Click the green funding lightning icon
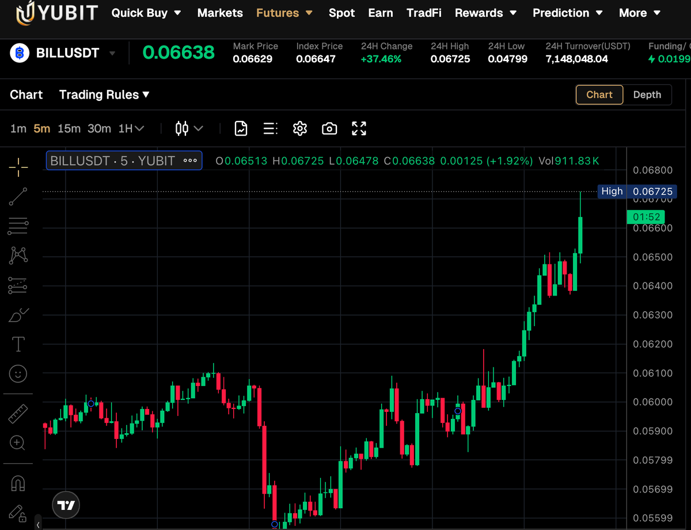 (x=651, y=59)
